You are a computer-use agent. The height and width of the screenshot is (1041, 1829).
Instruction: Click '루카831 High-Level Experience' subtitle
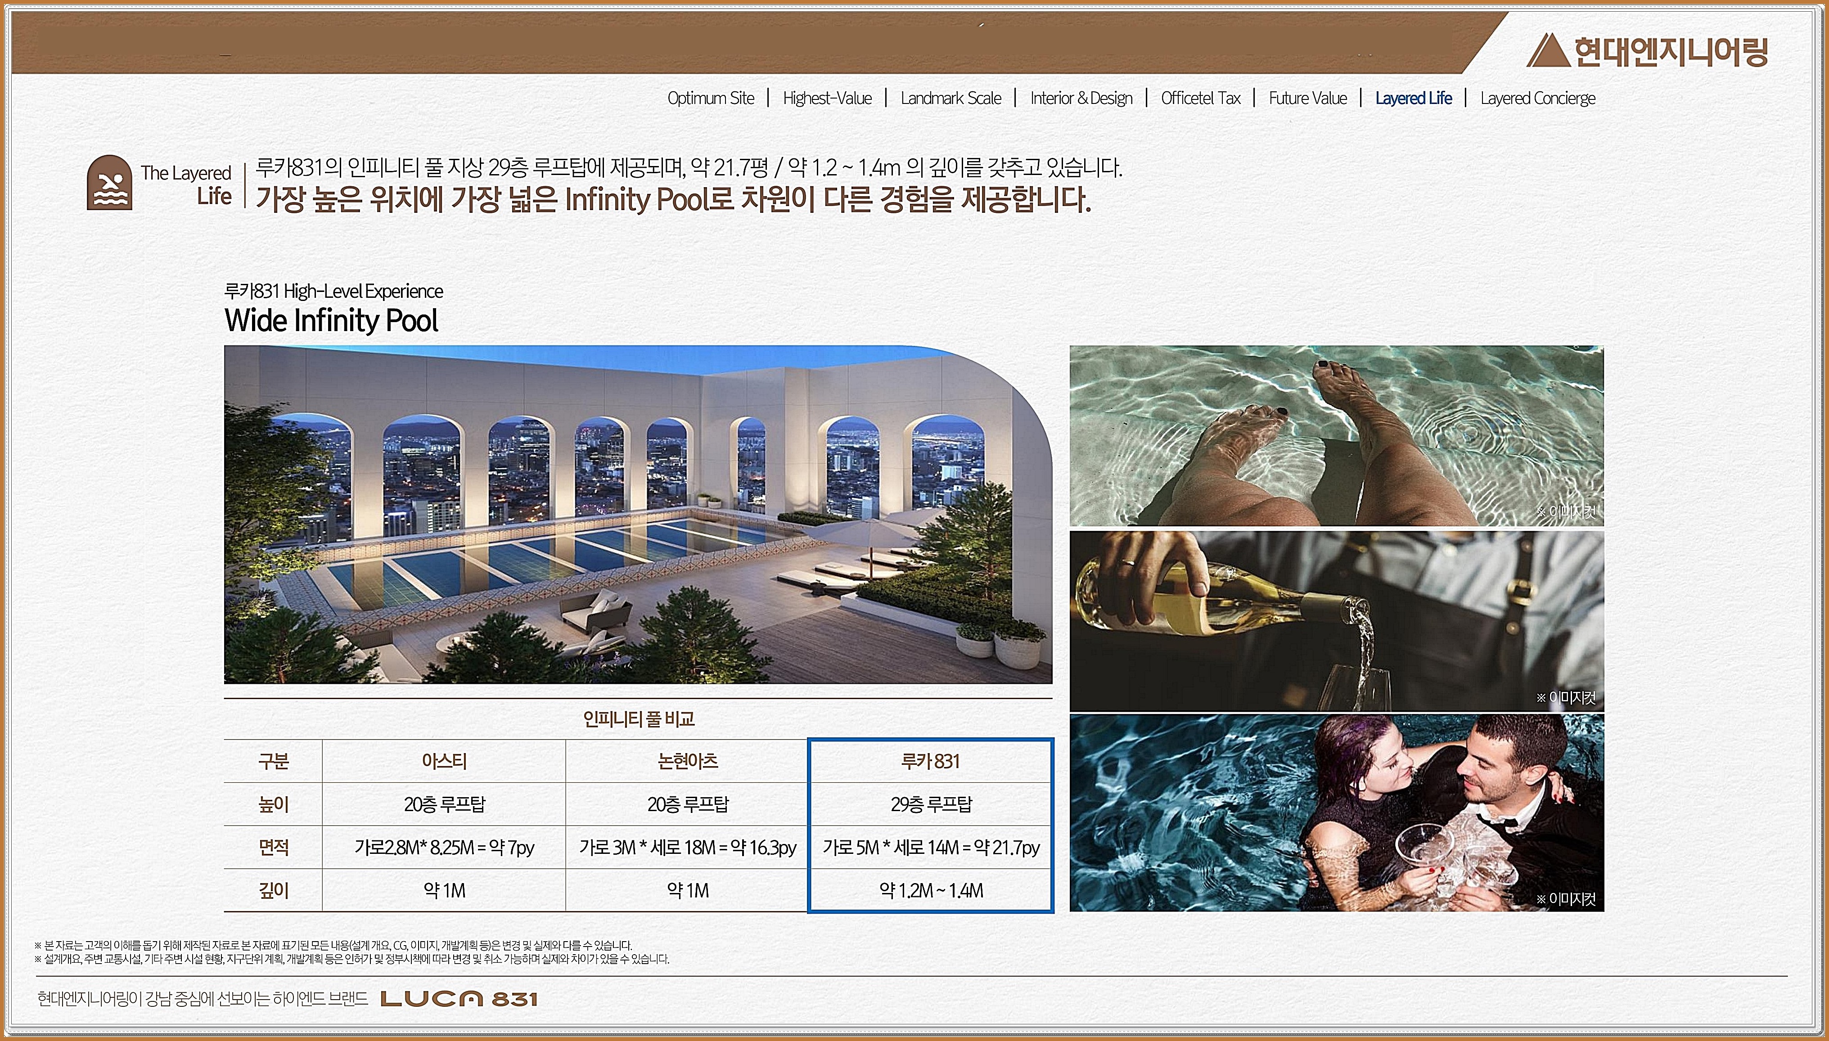point(333,291)
